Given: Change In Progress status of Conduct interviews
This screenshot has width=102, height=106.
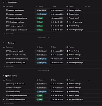Looking at the screenshot, I should point(42,14).
